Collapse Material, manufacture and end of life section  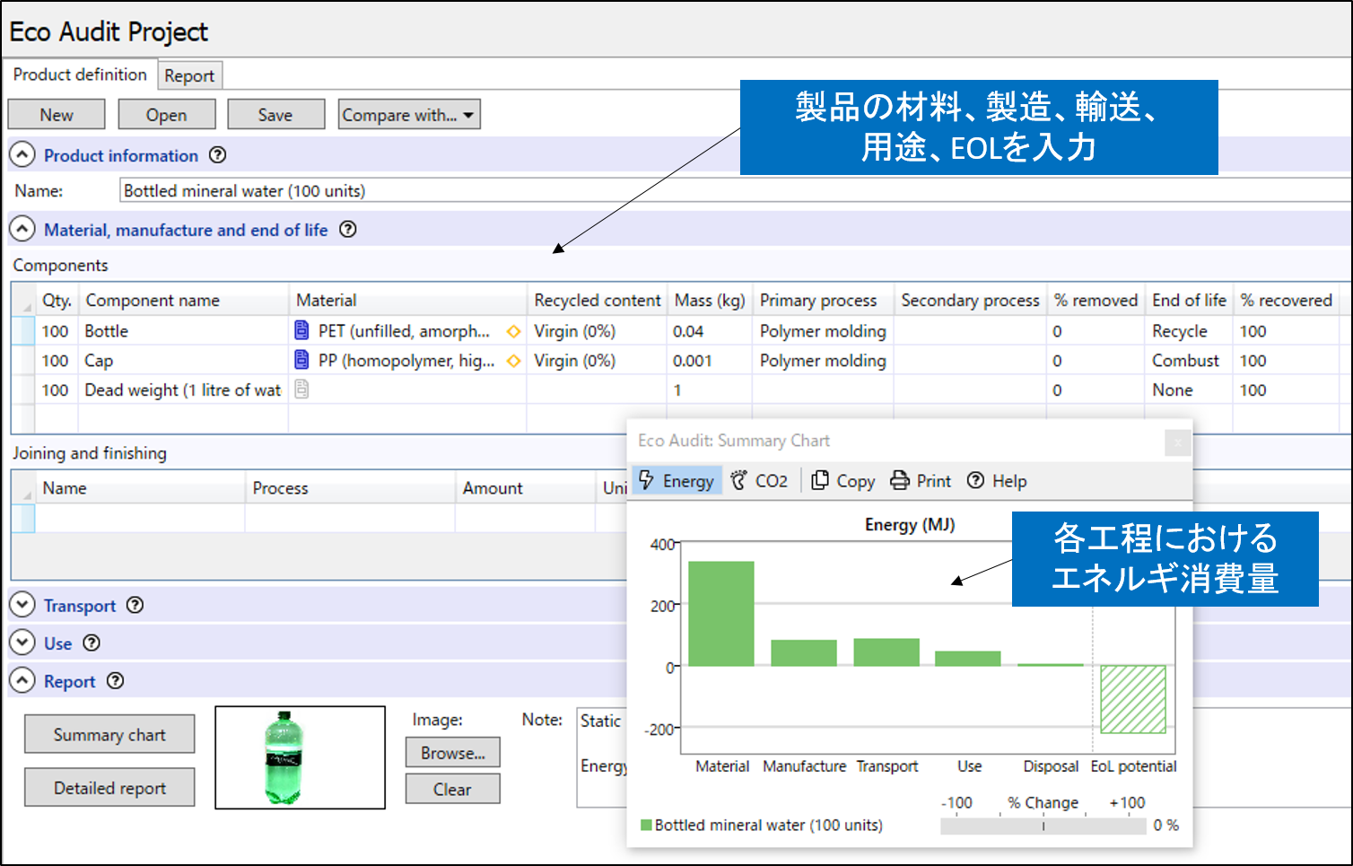22,230
